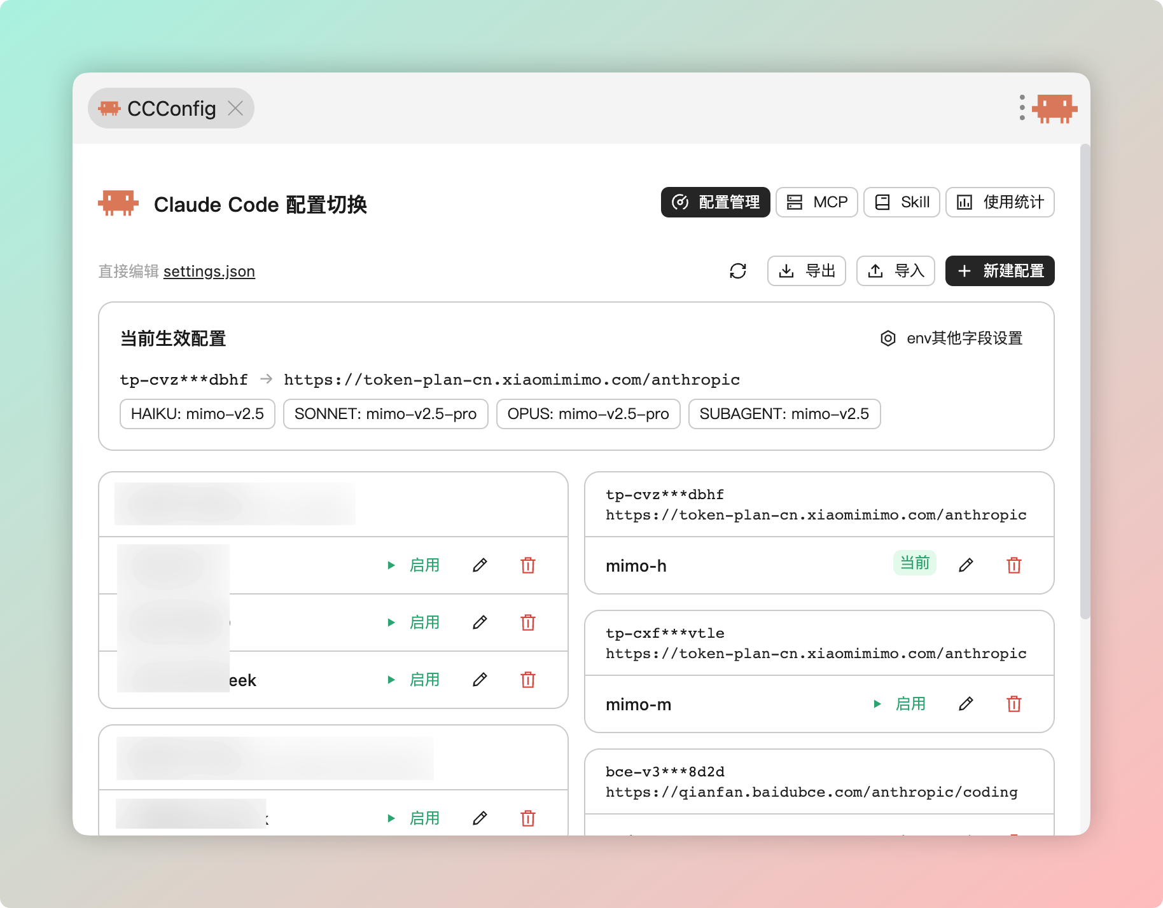Close the CCConfig tab
Image resolution: width=1163 pixels, height=908 pixels.
click(235, 108)
